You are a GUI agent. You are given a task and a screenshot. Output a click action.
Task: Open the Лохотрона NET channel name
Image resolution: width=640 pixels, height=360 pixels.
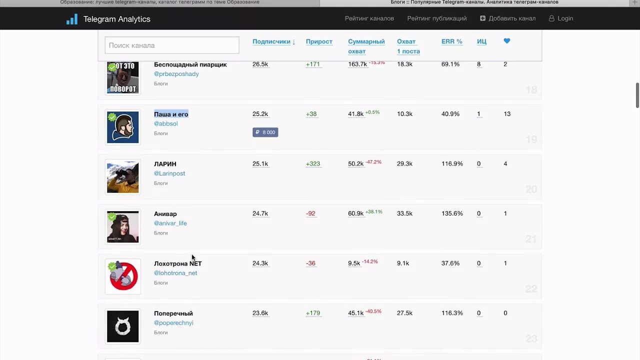(x=178, y=263)
